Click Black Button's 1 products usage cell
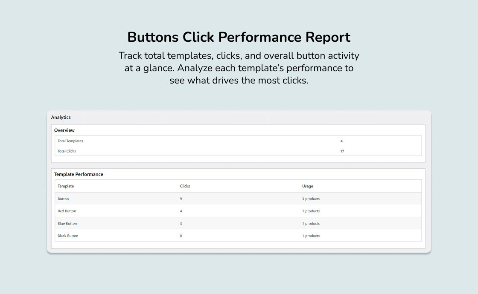 click(x=311, y=236)
